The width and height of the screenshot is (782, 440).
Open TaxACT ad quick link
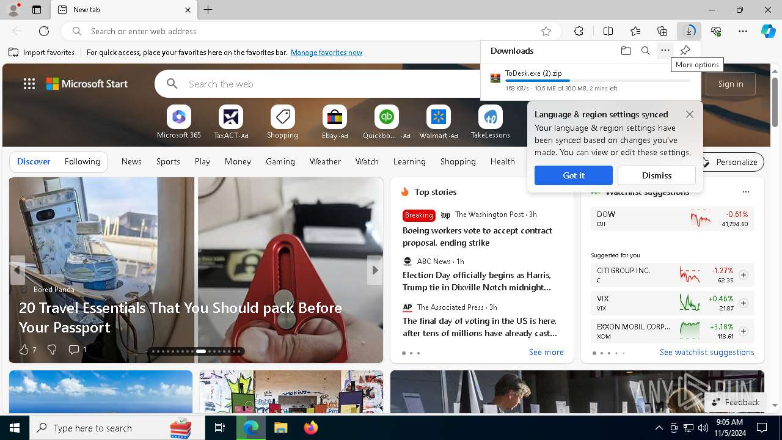point(231,122)
